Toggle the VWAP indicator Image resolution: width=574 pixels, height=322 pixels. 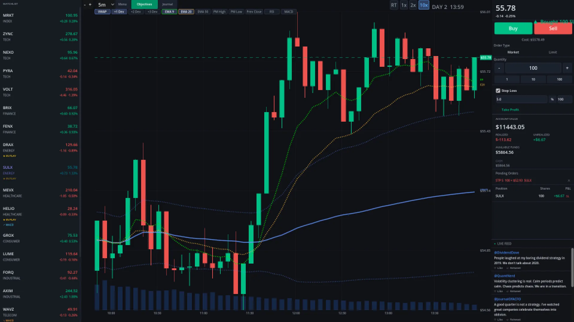click(102, 12)
